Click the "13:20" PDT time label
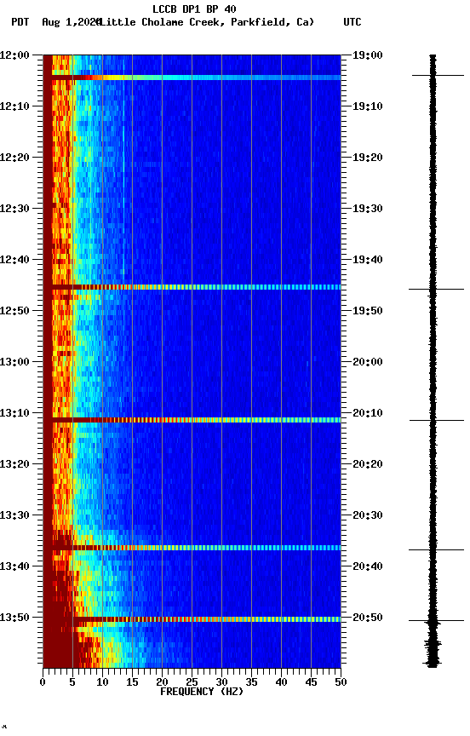 [14, 465]
